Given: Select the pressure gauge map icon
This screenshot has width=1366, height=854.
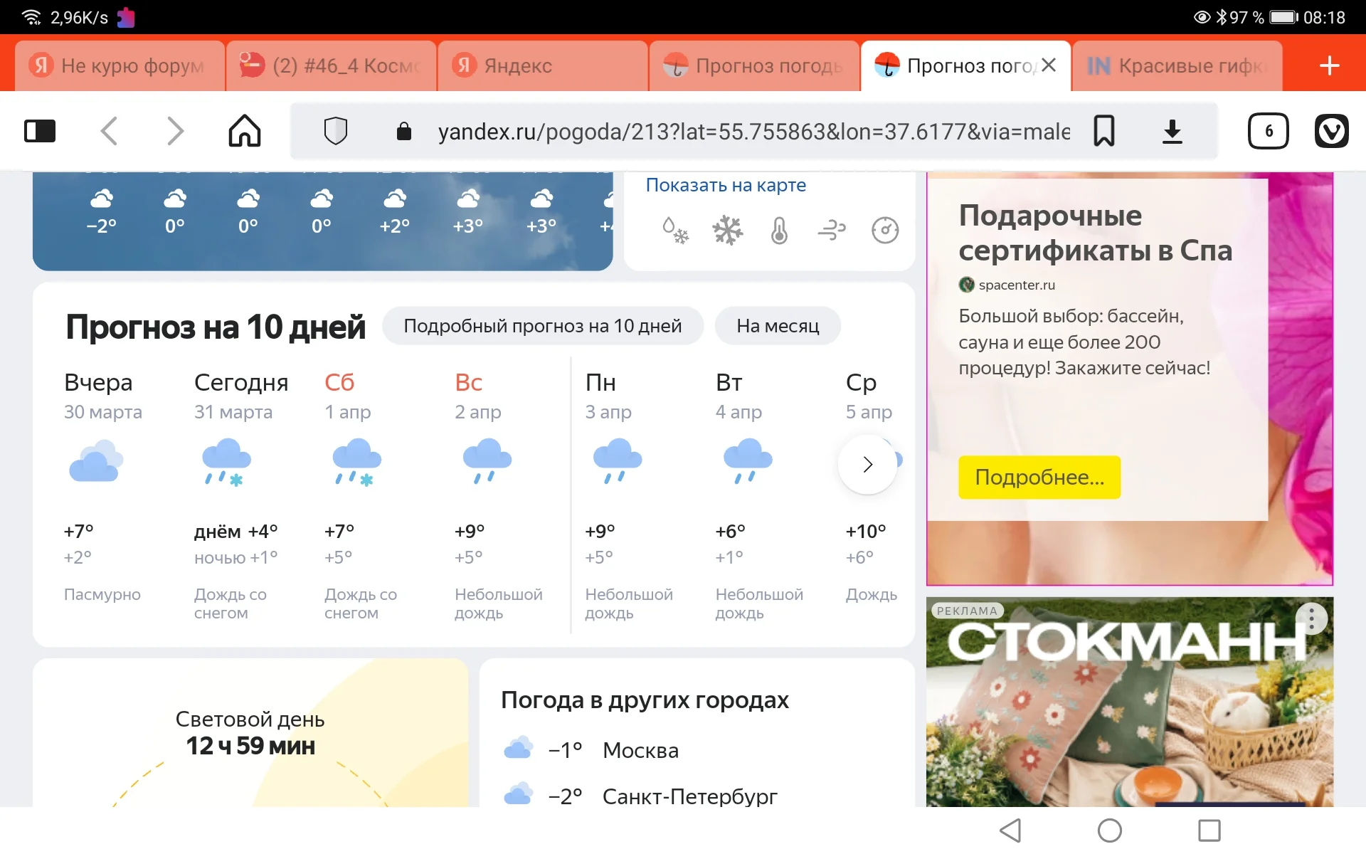Looking at the screenshot, I should pyautogui.click(x=885, y=229).
